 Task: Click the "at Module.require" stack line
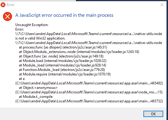click(65, 74)
